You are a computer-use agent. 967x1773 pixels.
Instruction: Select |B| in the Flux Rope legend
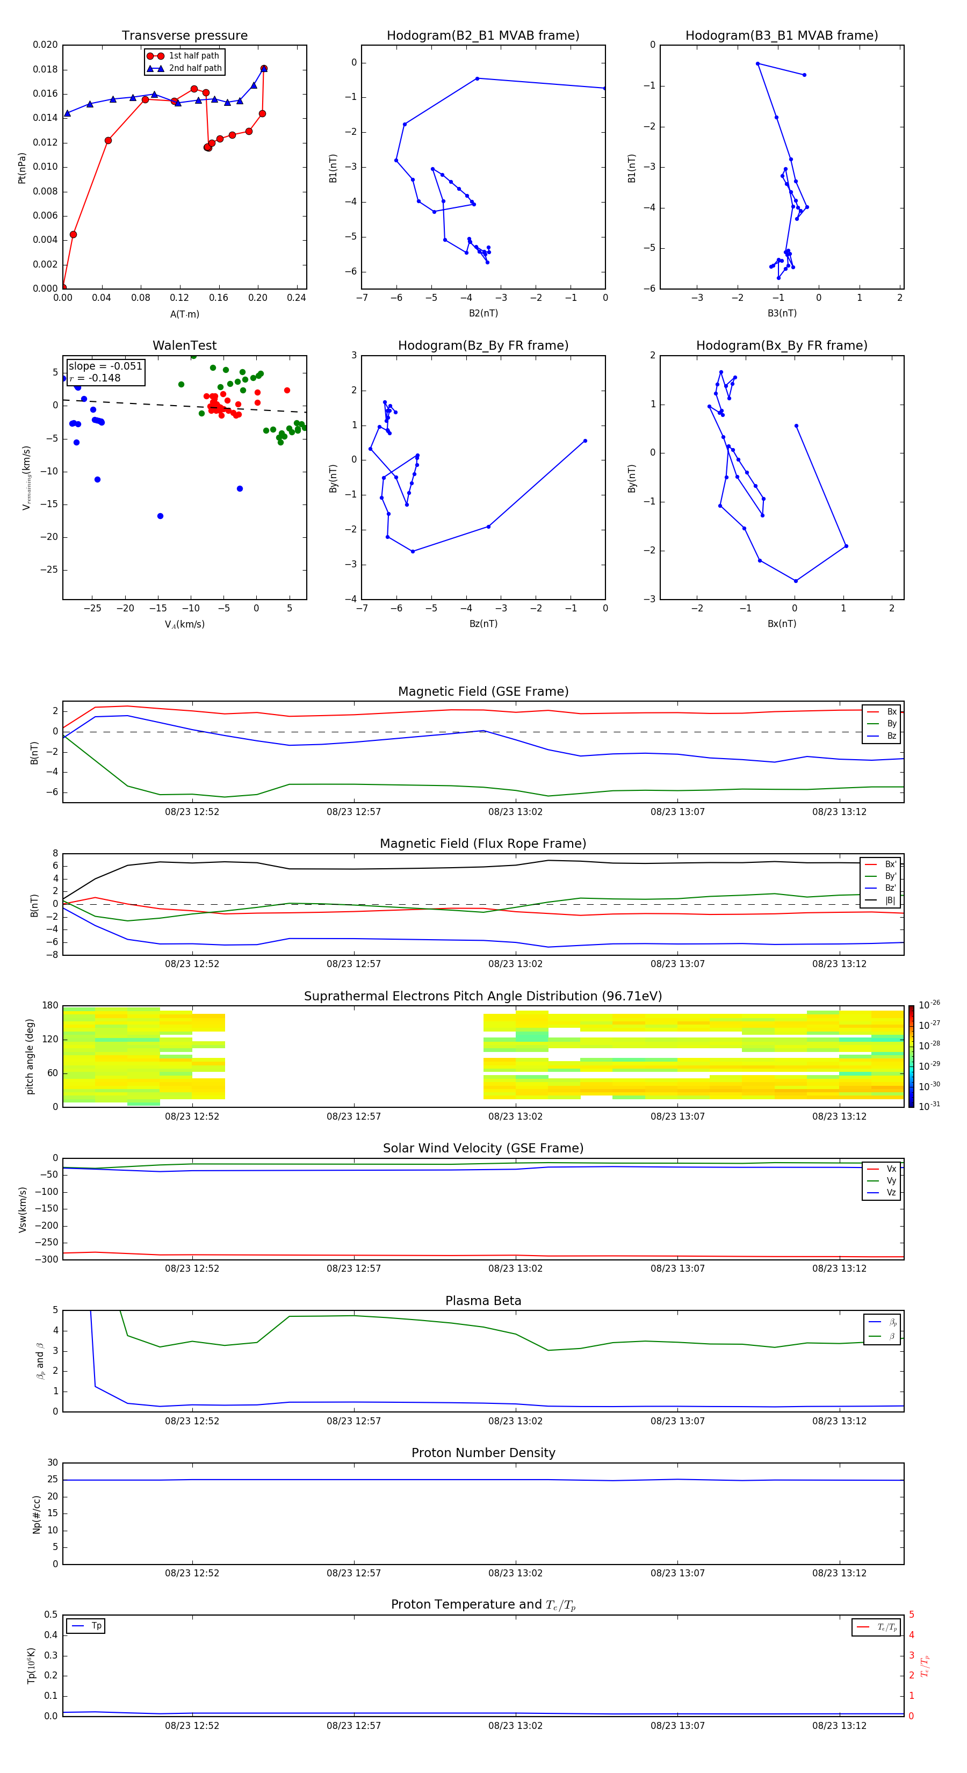click(x=881, y=900)
